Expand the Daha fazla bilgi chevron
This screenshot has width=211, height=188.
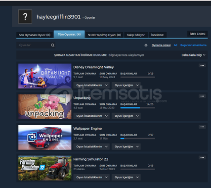(x=204, y=55)
